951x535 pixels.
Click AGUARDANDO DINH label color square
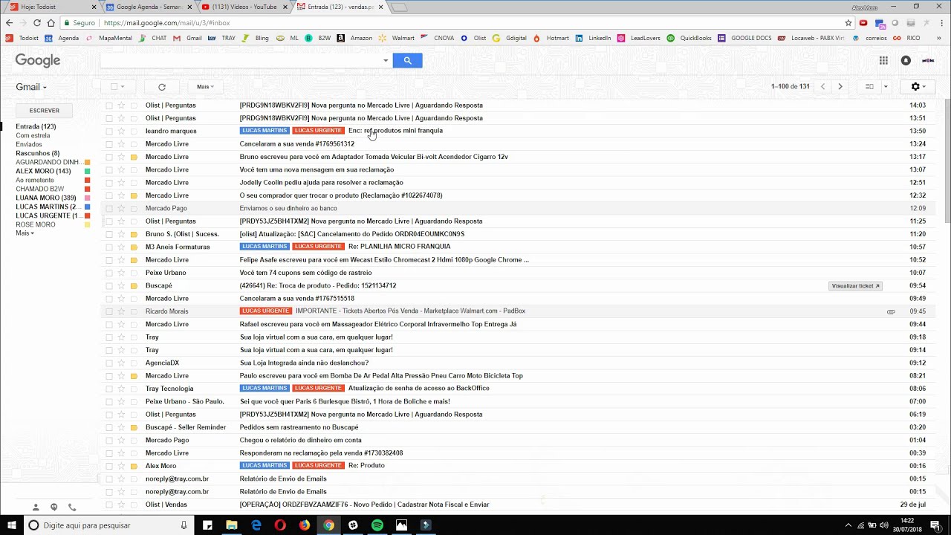coord(88,162)
